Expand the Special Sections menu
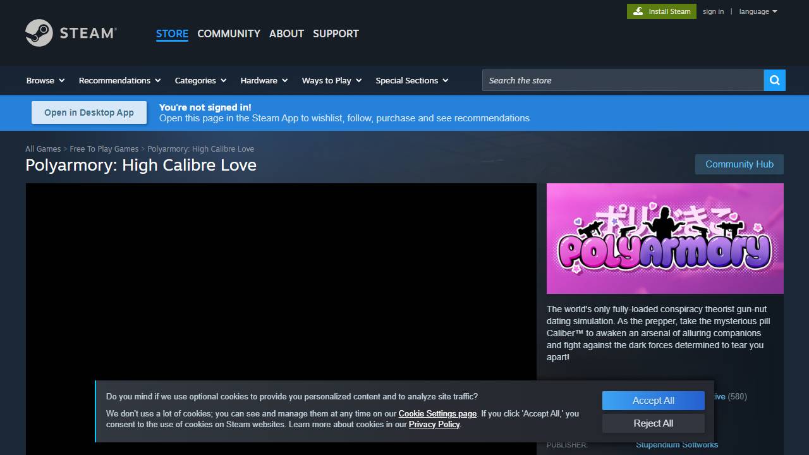Image resolution: width=809 pixels, height=455 pixels. (412, 80)
